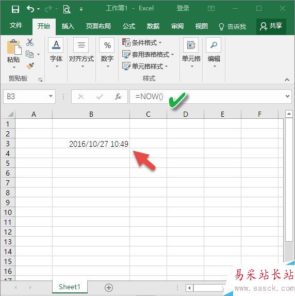The image size is (295, 296).
Task: Switch to the 插入 tab
Action: (x=68, y=26)
